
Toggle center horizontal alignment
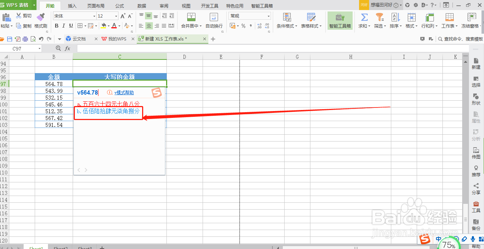[x=149, y=26]
